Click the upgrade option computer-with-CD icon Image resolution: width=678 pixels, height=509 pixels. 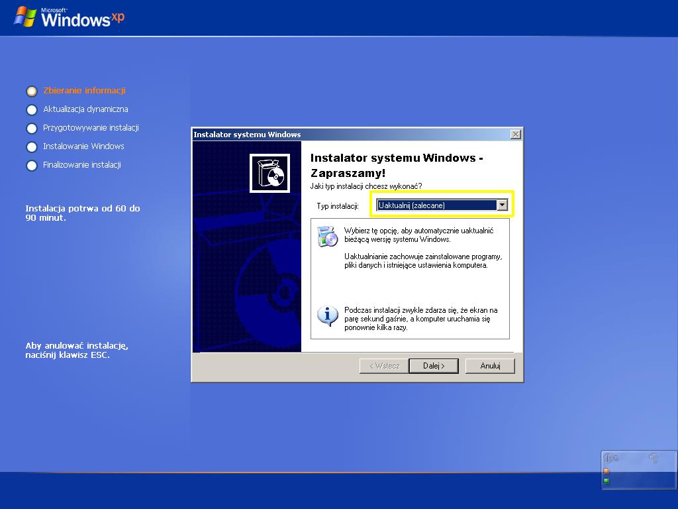[x=327, y=236]
